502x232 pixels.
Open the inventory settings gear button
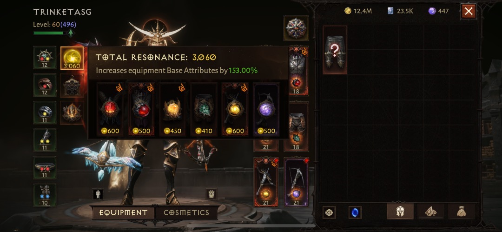(x=329, y=212)
